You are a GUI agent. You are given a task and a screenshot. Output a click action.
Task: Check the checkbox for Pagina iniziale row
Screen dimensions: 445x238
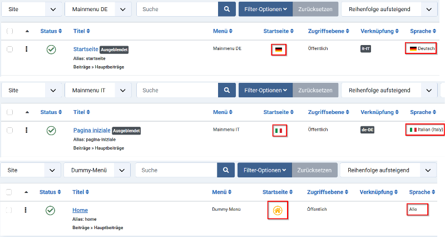9,130
